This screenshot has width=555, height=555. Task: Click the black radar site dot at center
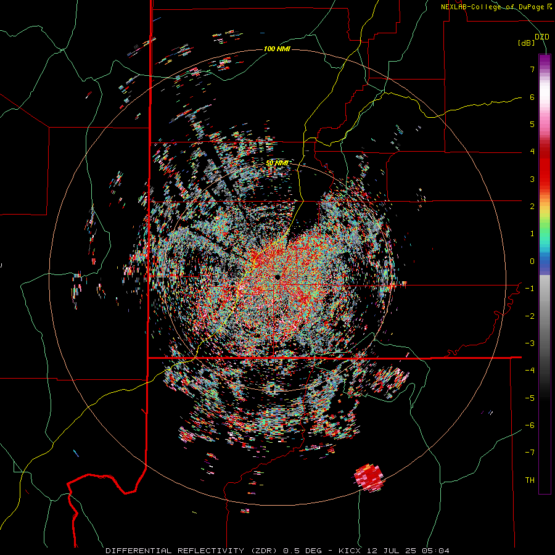click(277, 277)
